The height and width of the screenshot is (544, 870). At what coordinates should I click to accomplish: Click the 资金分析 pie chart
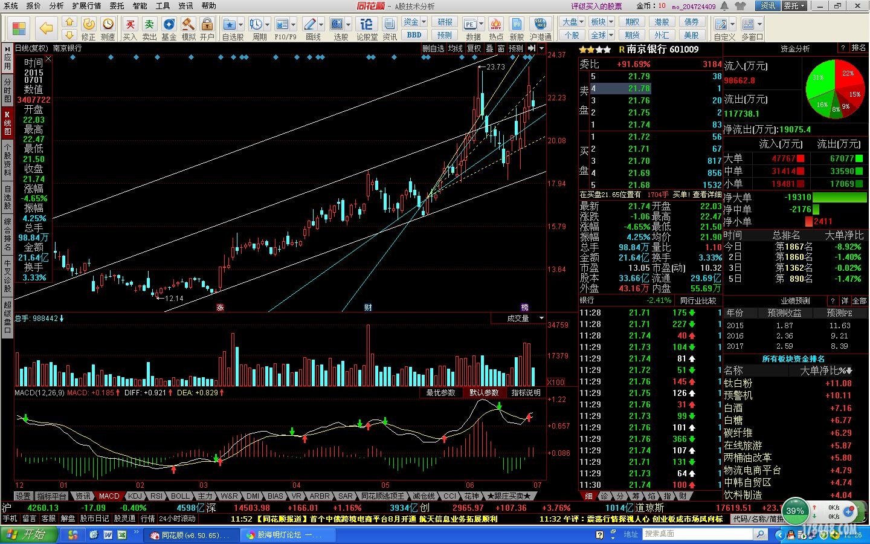pyautogui.click(x=836, y=89)
